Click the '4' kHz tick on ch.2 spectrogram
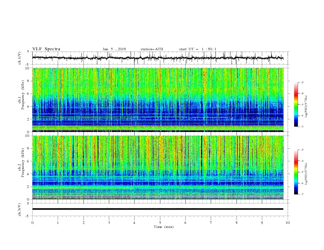 coord(29,174)
